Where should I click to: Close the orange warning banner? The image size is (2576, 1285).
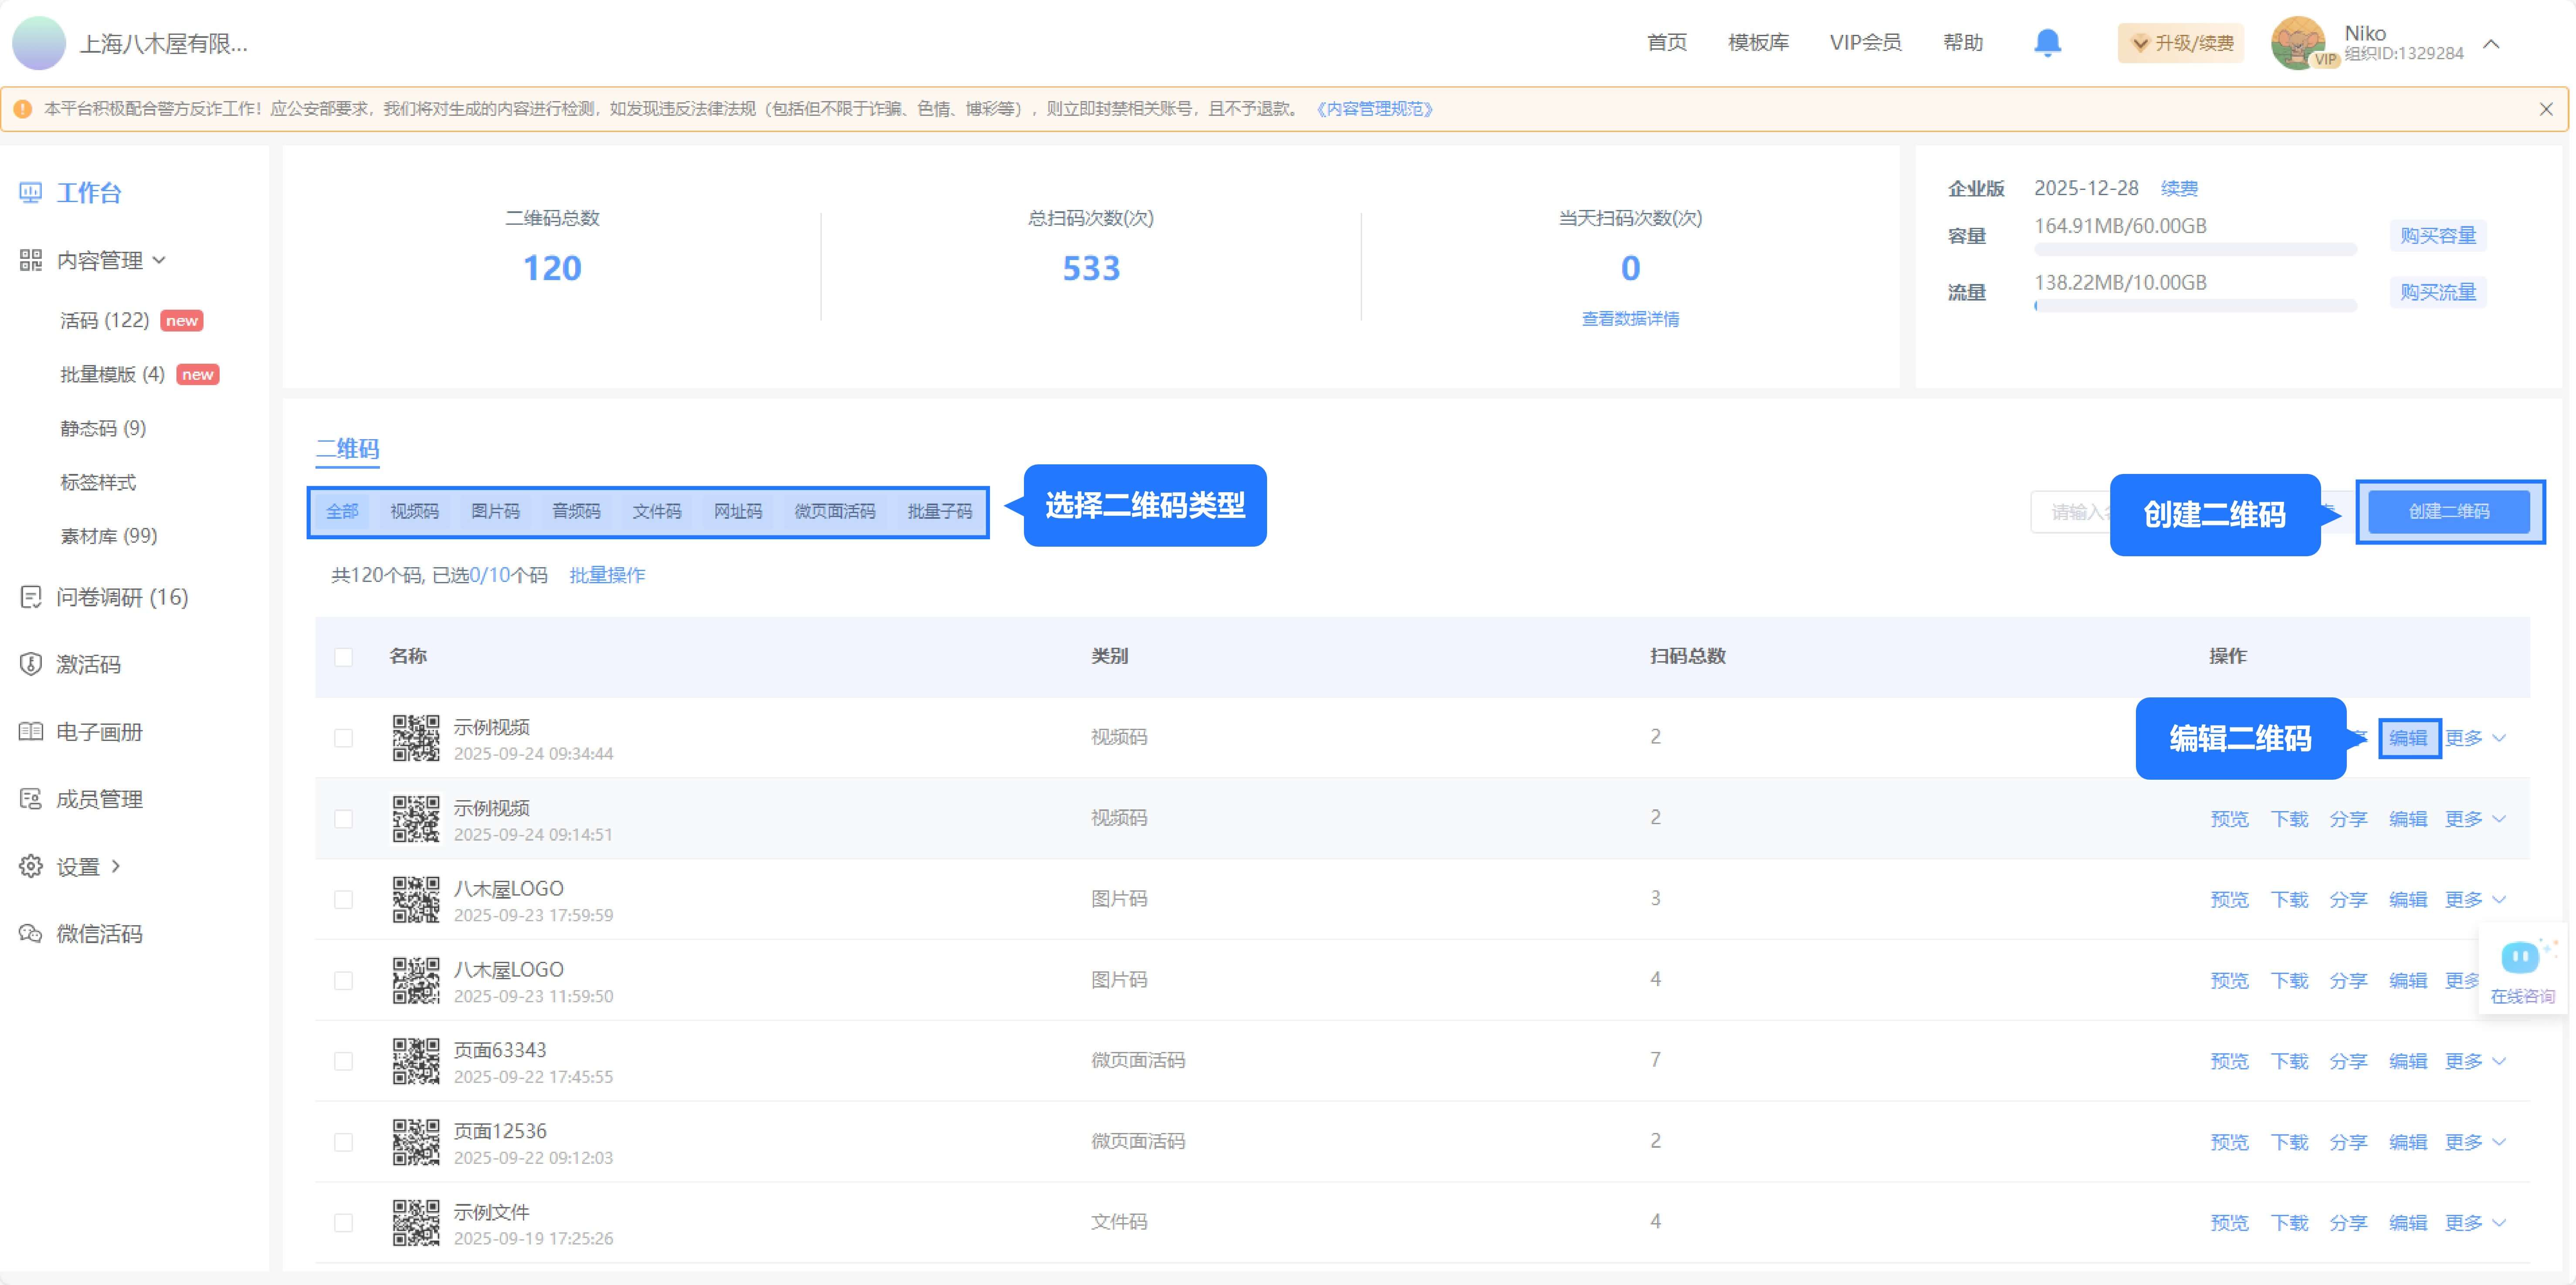(x=2545, y=109)
